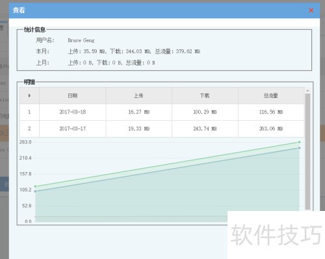Click the total traffic value 116.56 MB
This screenshot has height=259, width=325.
[271, 112]
